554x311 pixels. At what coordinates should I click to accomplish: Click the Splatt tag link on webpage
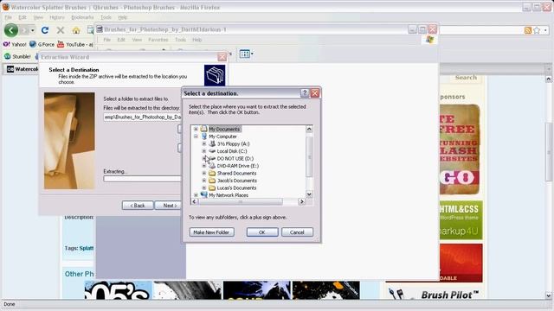click(87, 248)
